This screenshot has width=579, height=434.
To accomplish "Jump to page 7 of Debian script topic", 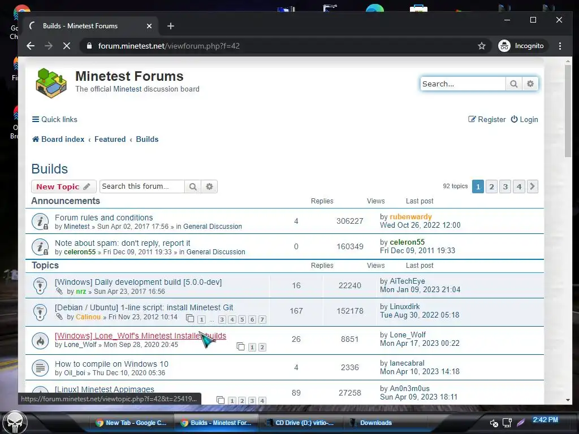I will [x=262, y=320].
